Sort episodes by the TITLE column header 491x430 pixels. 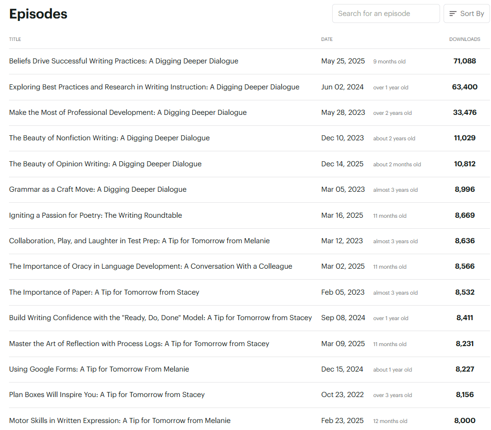pyautogui.click(x=15, y=39)
